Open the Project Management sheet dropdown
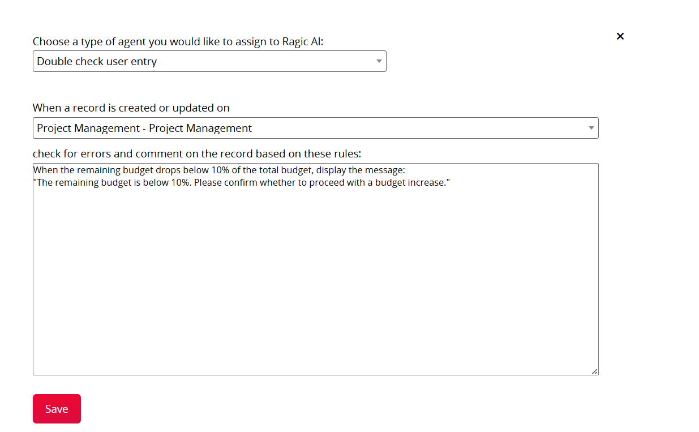 [315, 128]
